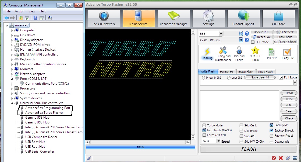Click the Help icon in Computer Management toolbar

(x=35, y=18)
